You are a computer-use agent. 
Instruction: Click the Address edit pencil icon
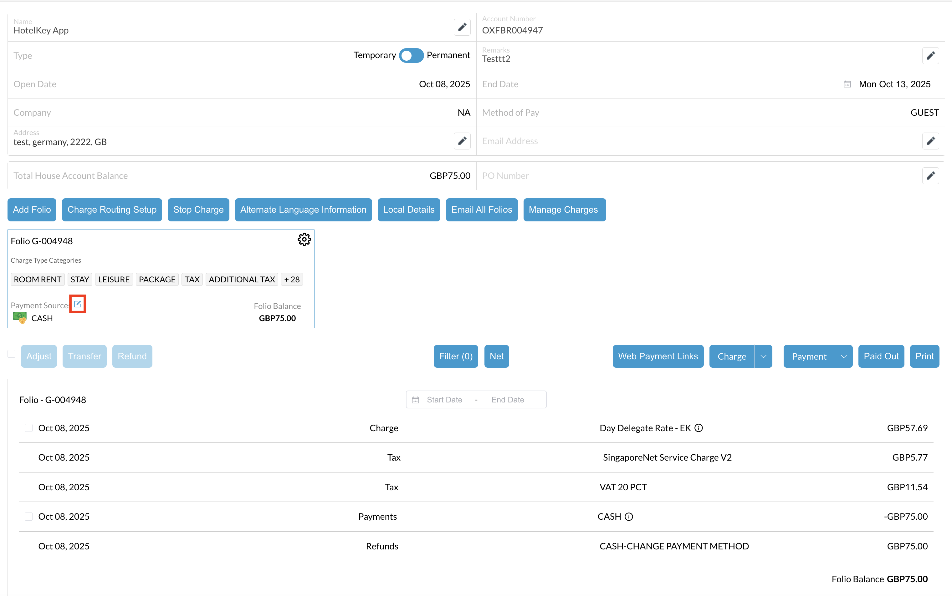[x=462, y=141]
